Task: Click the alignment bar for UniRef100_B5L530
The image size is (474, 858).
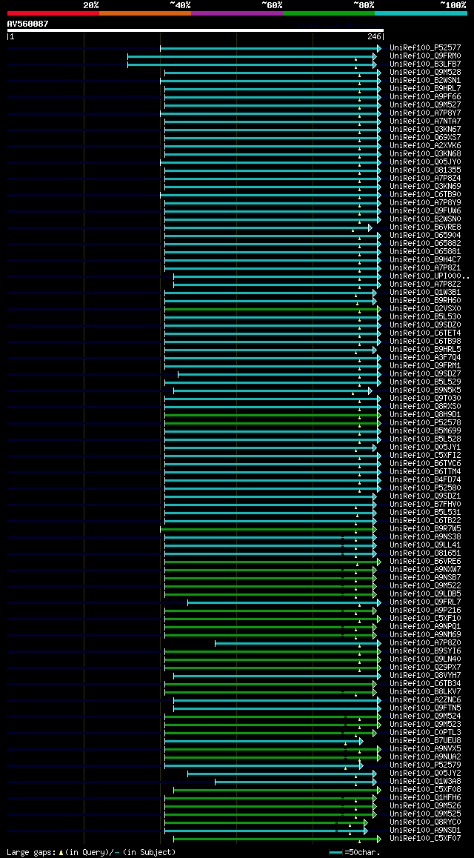Action: [272, 317]
